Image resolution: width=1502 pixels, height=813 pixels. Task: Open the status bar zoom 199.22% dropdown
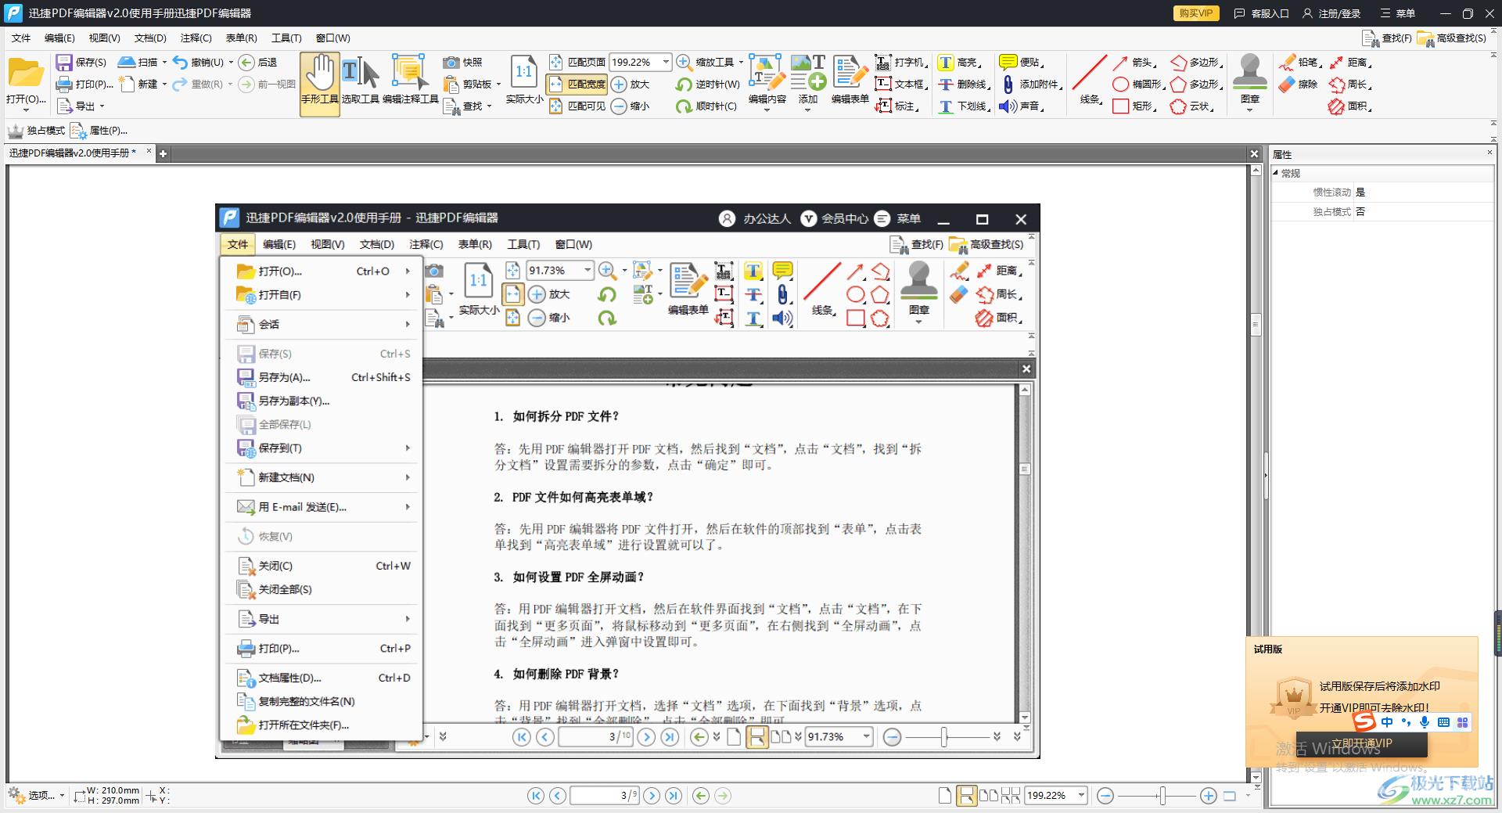(x=1081, y=795)
